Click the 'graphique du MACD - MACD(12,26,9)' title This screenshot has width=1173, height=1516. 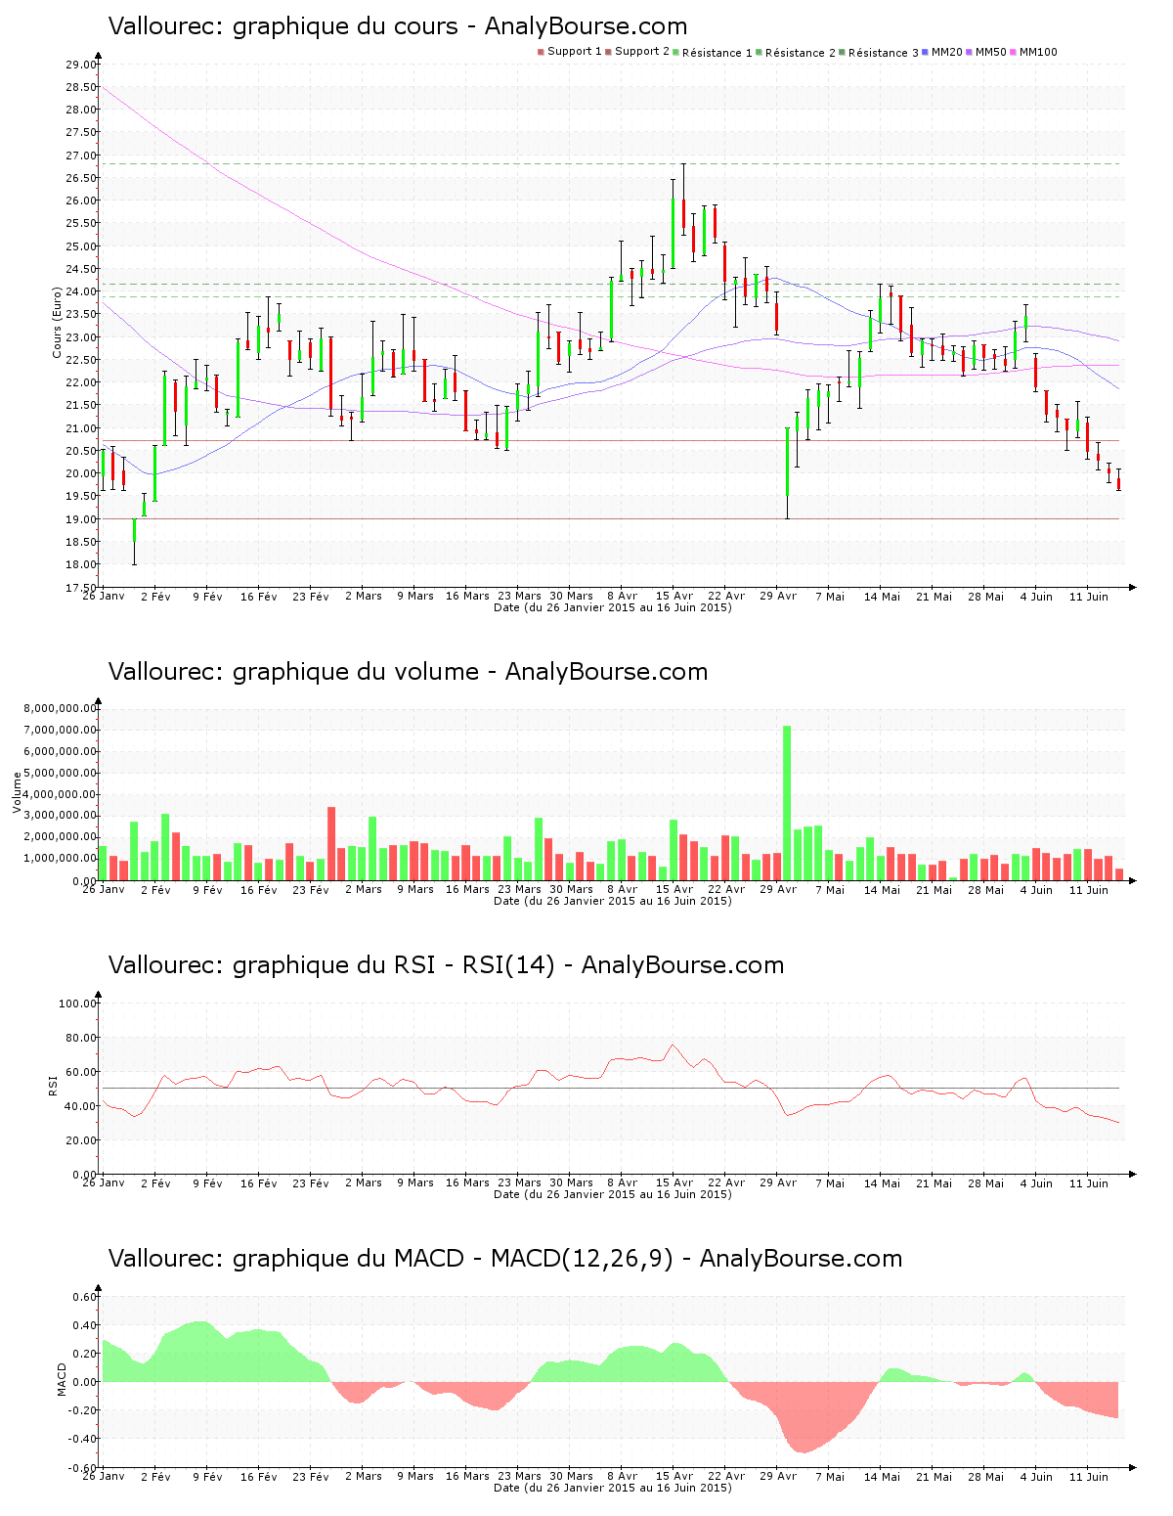(505, 1259)
